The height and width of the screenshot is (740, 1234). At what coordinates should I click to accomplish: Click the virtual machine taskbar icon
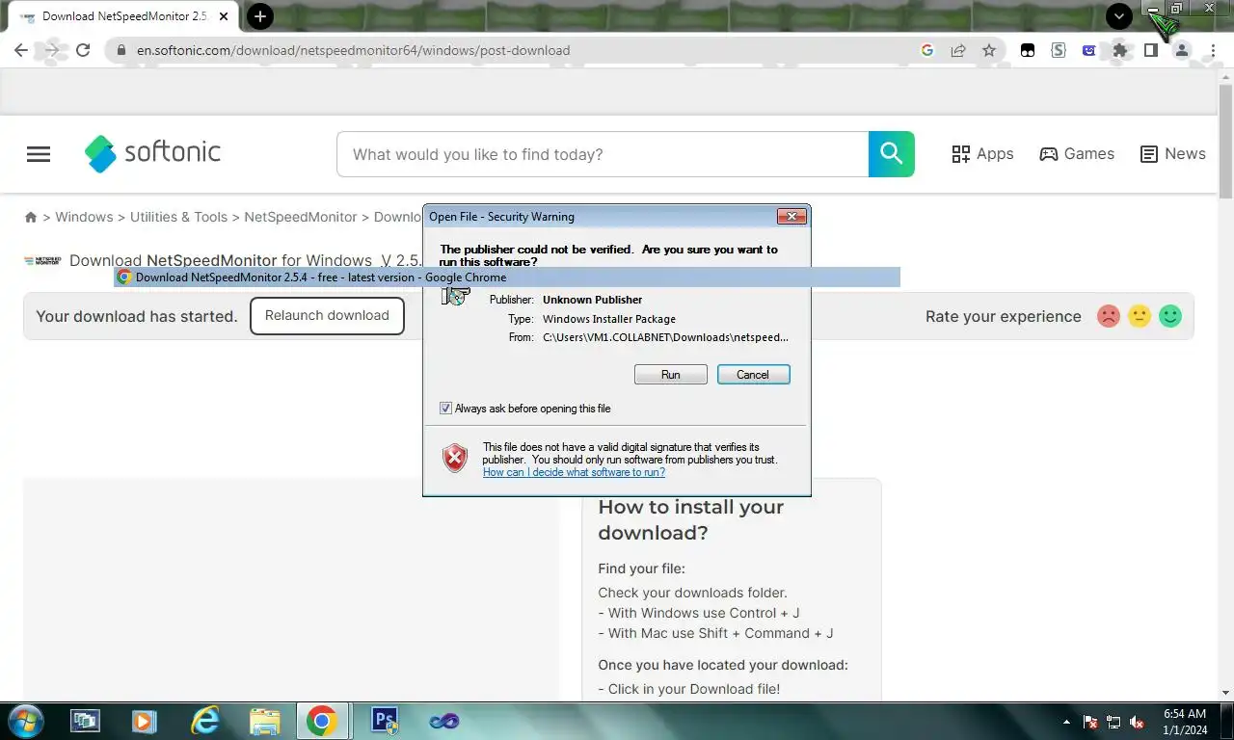[85, 721]
